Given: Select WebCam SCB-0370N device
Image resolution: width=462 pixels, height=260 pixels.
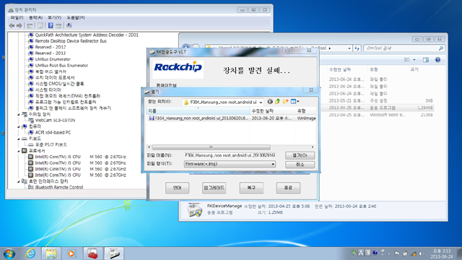Looking at the screenshot, I should coord(55,121).
